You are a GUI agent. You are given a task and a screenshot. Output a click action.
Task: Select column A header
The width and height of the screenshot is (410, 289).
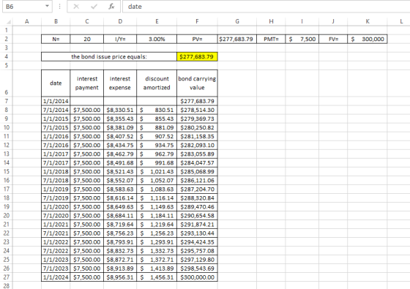click(26, 21)
